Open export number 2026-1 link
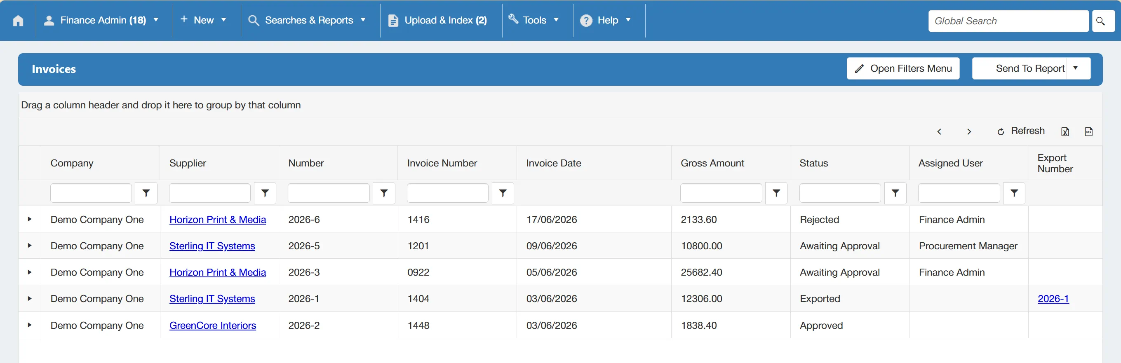This screenshot has width=1121, height=363. pyautogui.click(x=1053, y=299)
